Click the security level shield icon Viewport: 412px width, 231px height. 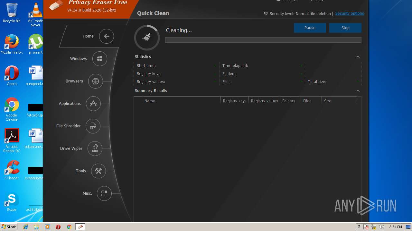tap(266, 13)
